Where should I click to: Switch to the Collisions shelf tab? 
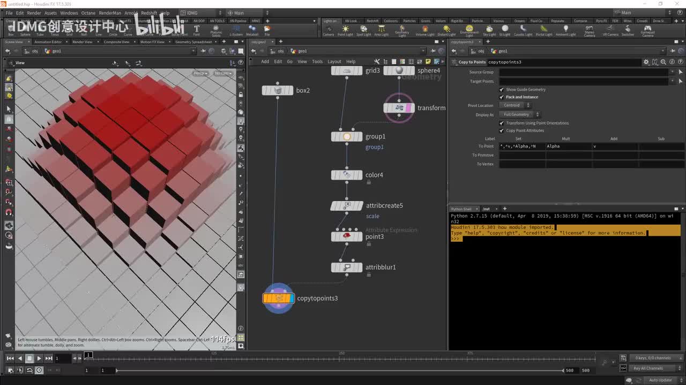point(390,21)
